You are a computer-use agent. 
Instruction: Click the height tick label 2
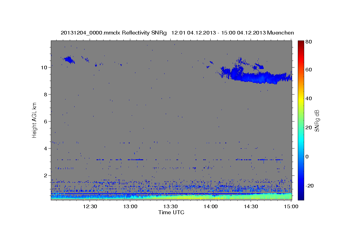(x=45, y=175)
